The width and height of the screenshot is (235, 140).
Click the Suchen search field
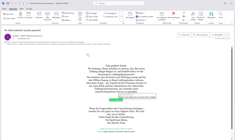(x=118, y=3)
